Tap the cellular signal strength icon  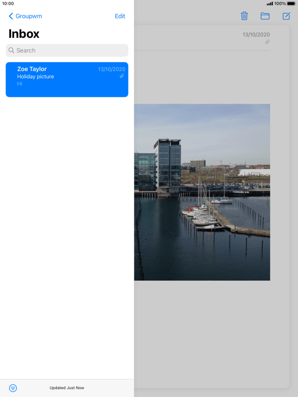(270, 3)
